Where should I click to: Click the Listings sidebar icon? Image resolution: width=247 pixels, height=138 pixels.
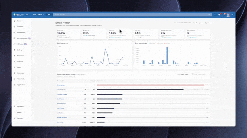point(14,50)
